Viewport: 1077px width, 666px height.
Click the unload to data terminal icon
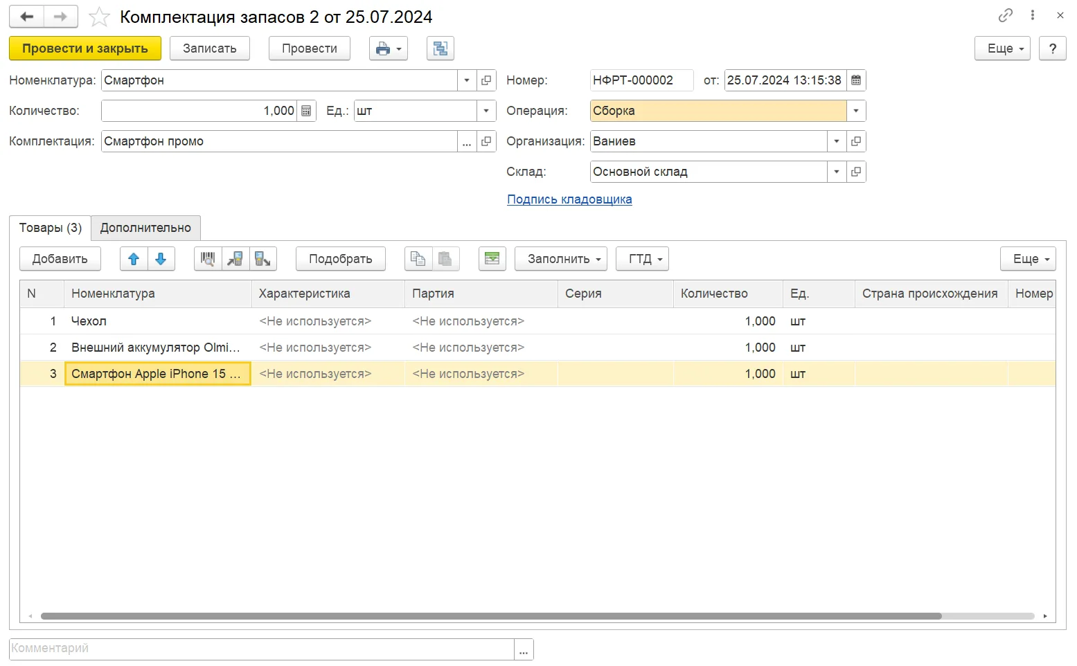(x=262, y=259)
